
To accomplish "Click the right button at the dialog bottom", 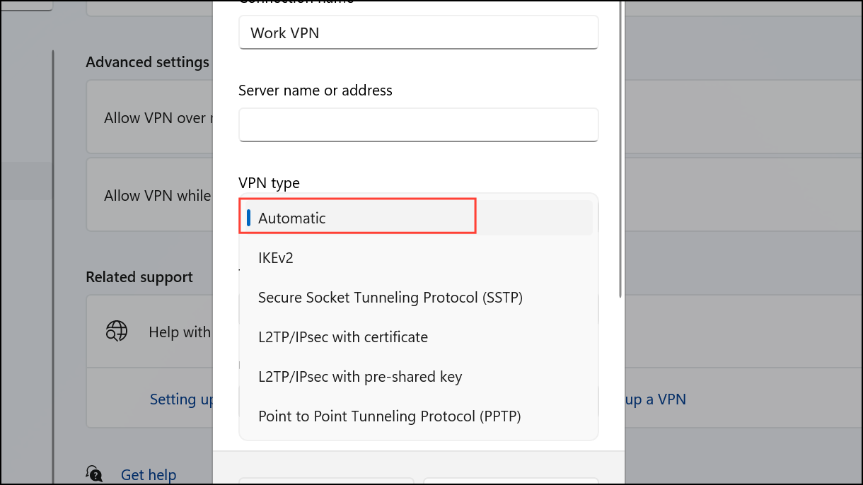I will point(511,481).
